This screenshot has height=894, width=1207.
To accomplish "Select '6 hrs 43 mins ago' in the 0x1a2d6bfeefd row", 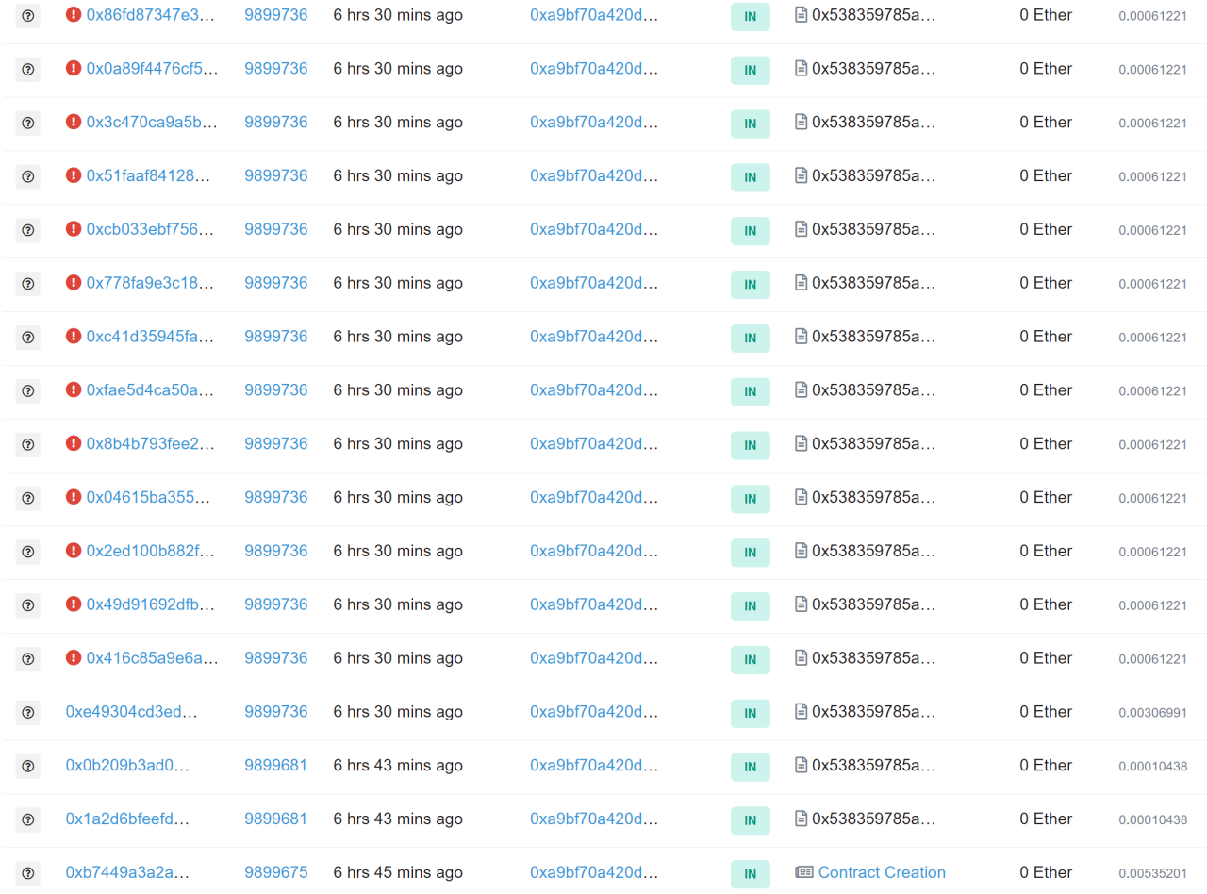I will (x=398, y=819).
